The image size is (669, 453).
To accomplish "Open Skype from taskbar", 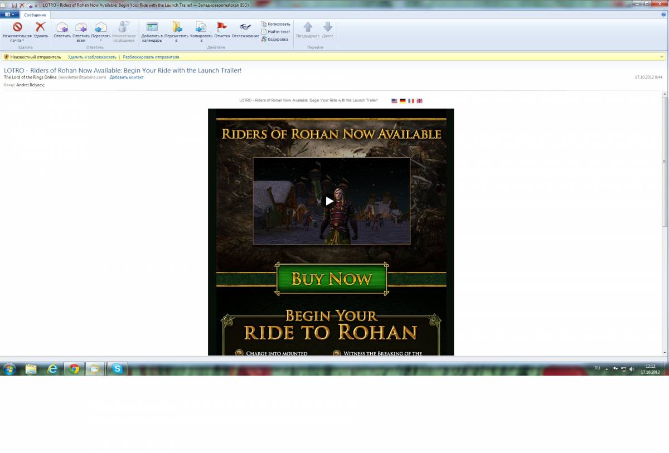I will pos(117,369).
